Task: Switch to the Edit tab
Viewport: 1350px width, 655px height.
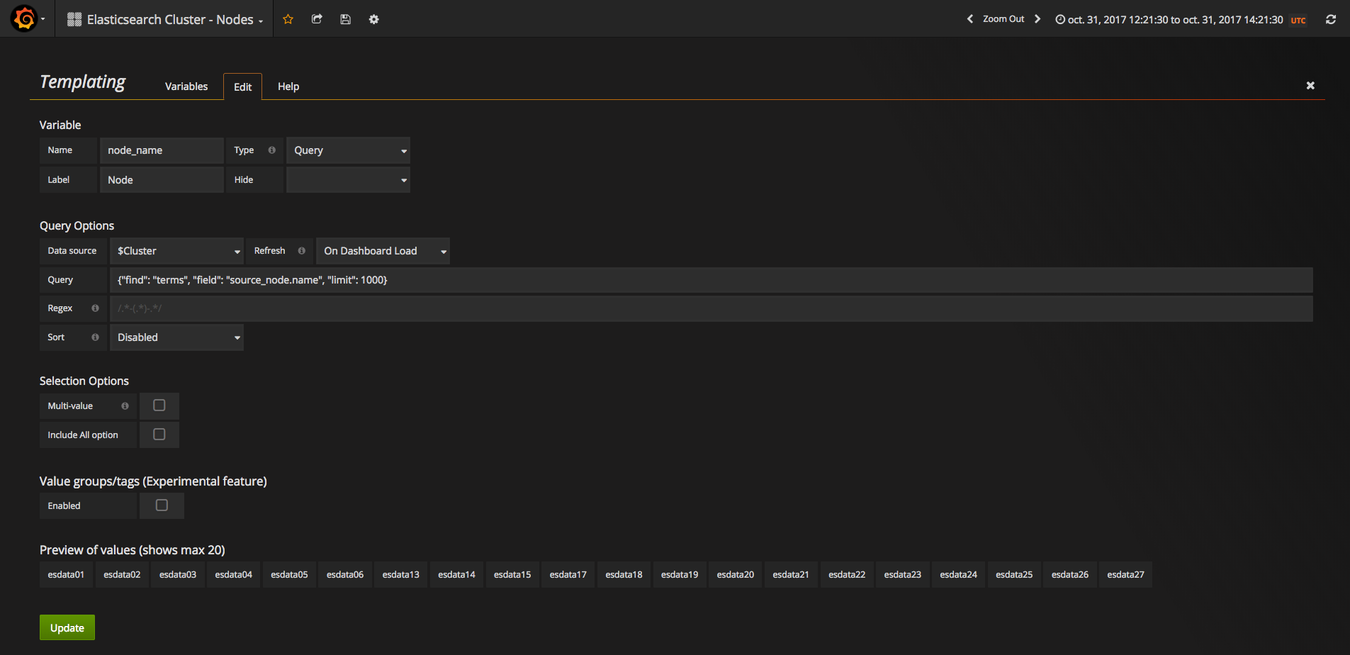Action: [242, 86]
